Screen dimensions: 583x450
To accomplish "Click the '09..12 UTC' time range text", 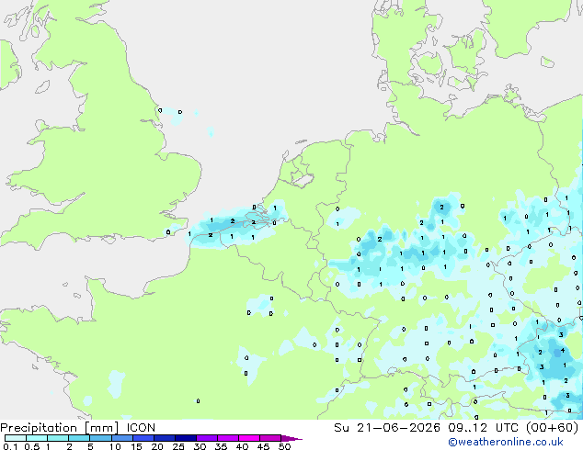I will (484, 428).
